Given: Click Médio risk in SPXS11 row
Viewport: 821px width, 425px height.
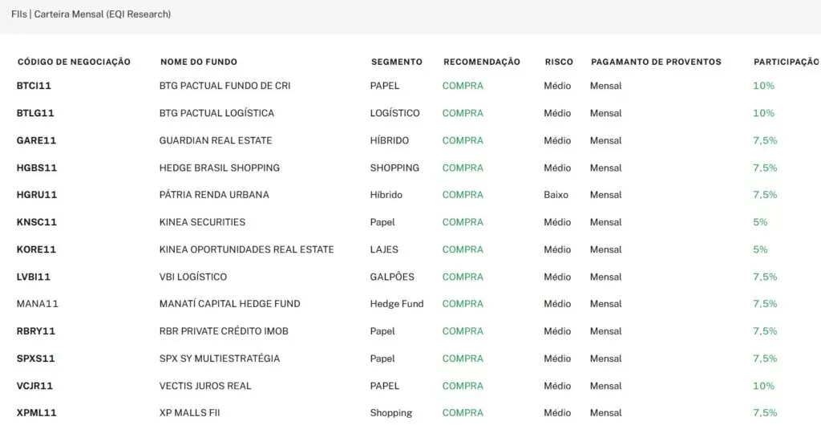Looking at the screenshot, I should pyautogui.click(x=558, y=358).
